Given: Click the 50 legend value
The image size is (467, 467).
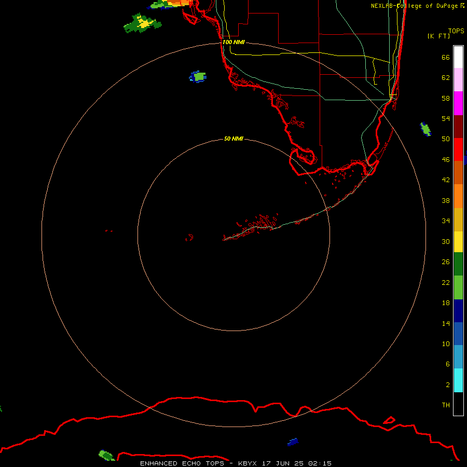Looking at the screenshot, I should (x=446, y=139).
